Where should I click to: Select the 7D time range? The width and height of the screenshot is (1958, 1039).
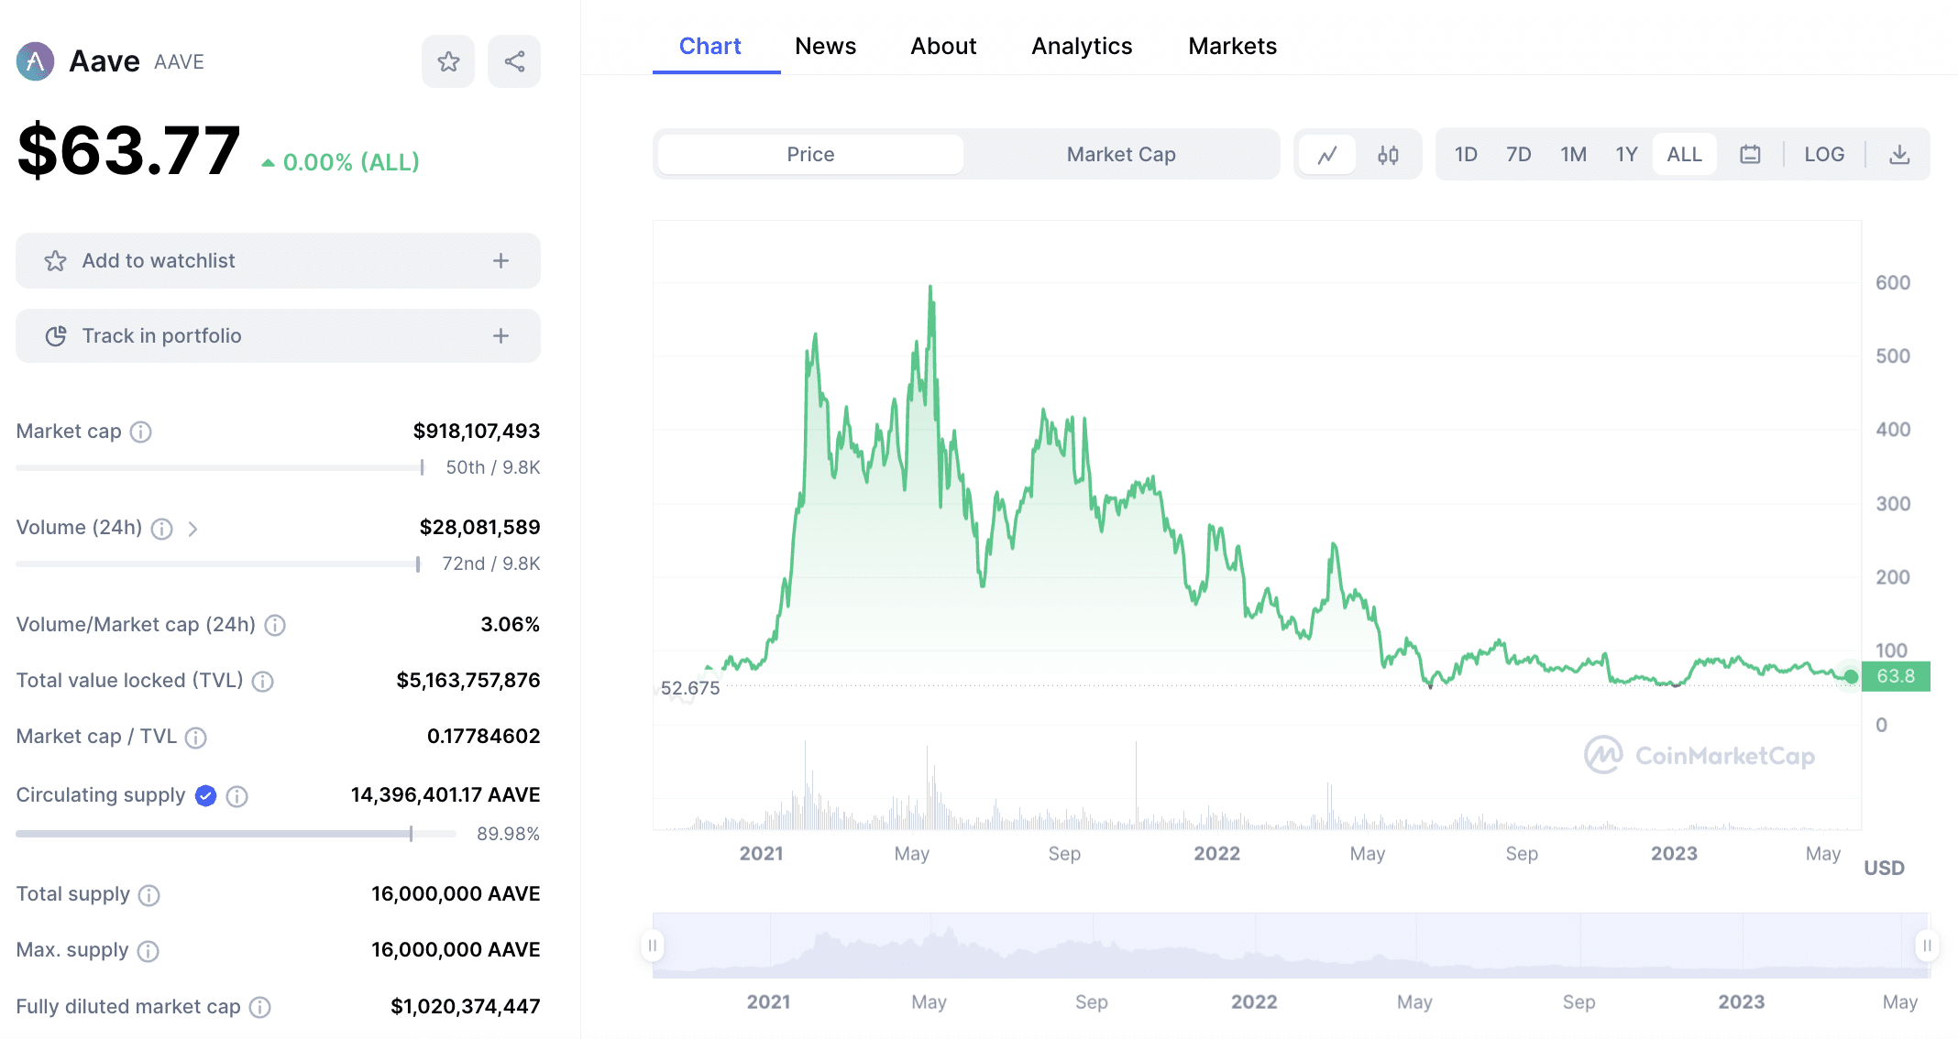click(x=1519, y=155)
